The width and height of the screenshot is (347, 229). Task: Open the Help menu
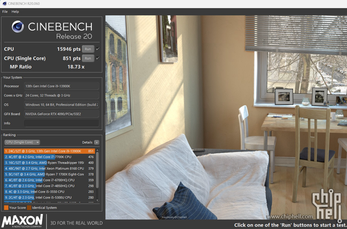click(15, 11)
